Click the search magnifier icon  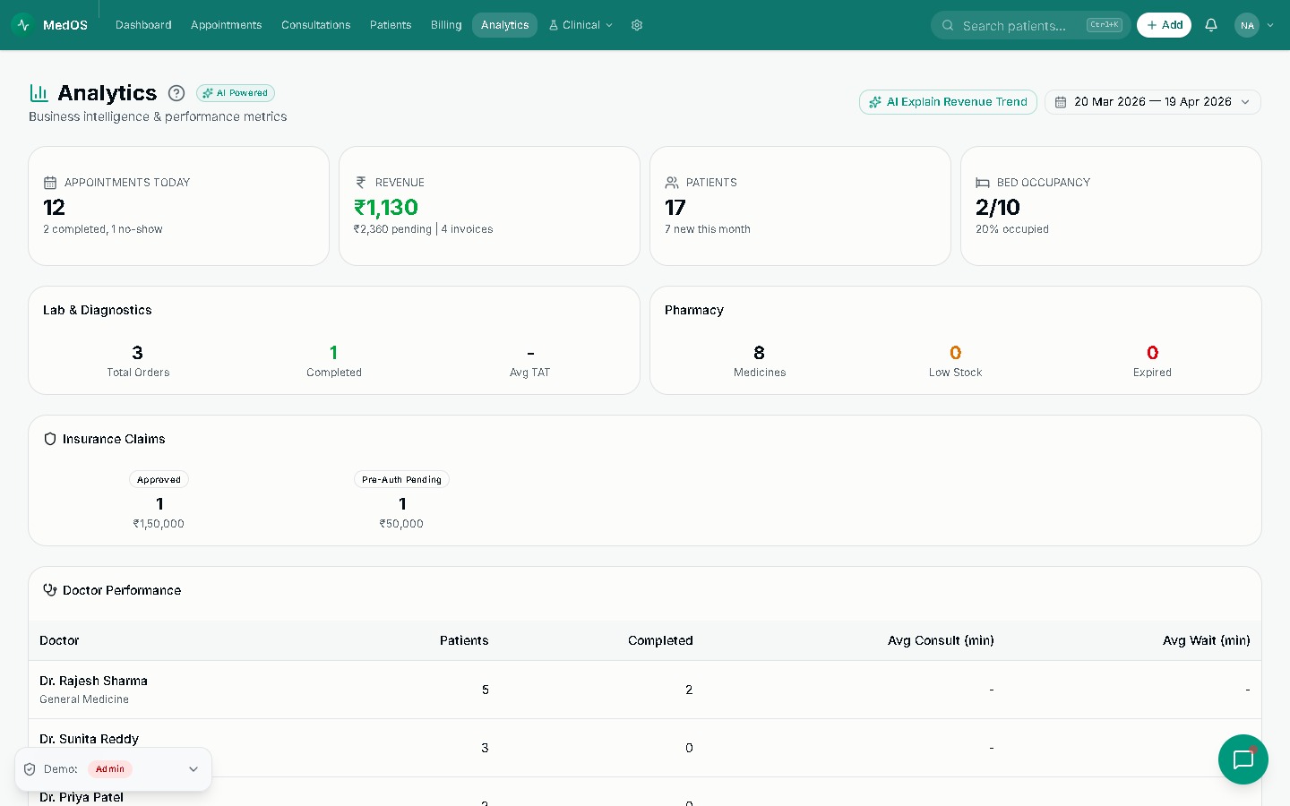point(948,25)
